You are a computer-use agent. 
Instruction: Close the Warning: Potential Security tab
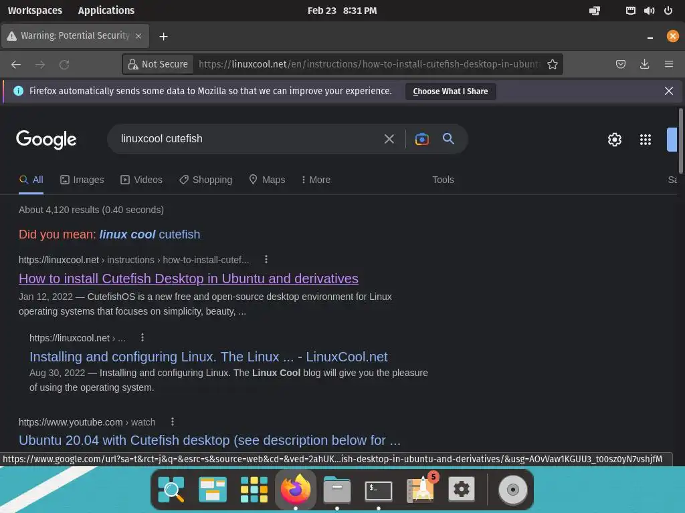(x=138, y=36)
